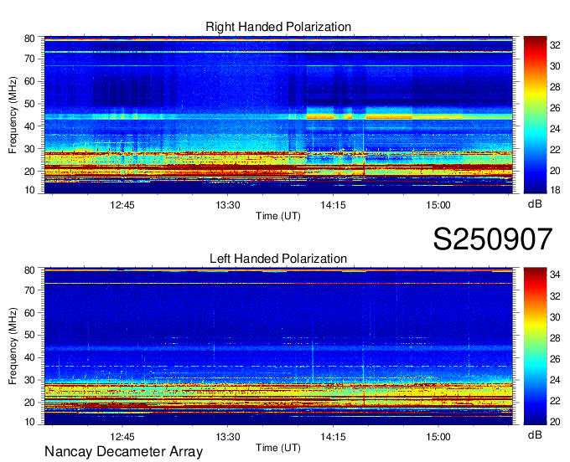Click the Left Handed Polarization dB colorbar
The width and height of the screenshot is (570, 462).
coord(535,346)
